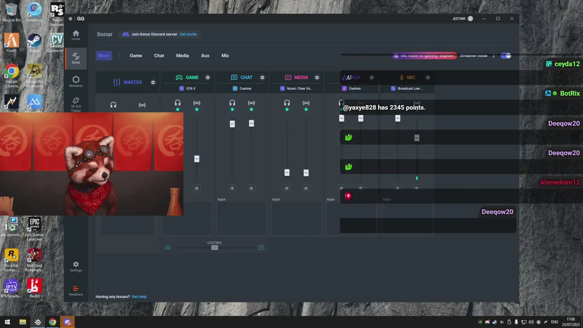Open Google Chrome from the taskbar
The image size is (583, 328).
click(52, 322)
